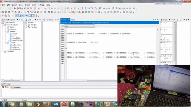Image resolution: width=191 pixels, height=107 pixels.
Task: Toggle the T code templates panel button
Action: (27, 16)
